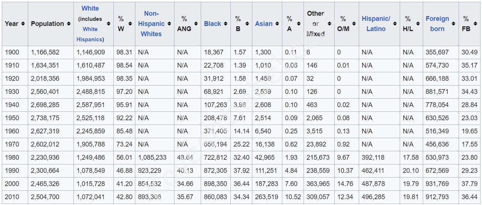Sort by % ANG column arrows
This screenshot has height=205, width=482.
point(196,24)
